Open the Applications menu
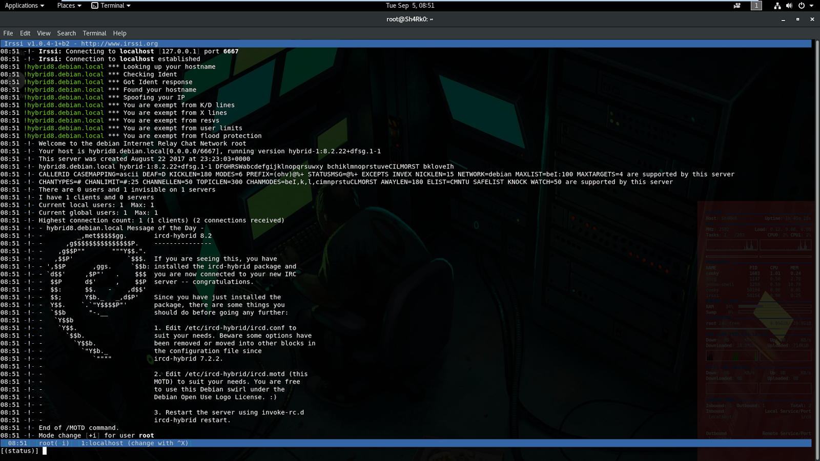The height and width of the screenshot is (461, 820). (x=20, y=6)
